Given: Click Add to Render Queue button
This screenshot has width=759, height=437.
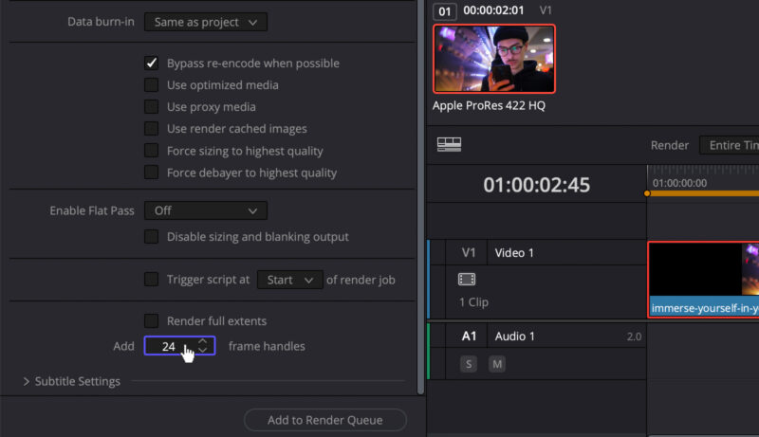Looking at the screenshot, I should pos(325,420).
